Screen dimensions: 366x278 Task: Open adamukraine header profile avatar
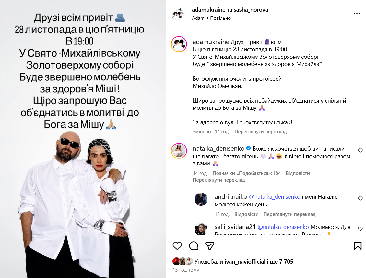[x=179, y=14]
